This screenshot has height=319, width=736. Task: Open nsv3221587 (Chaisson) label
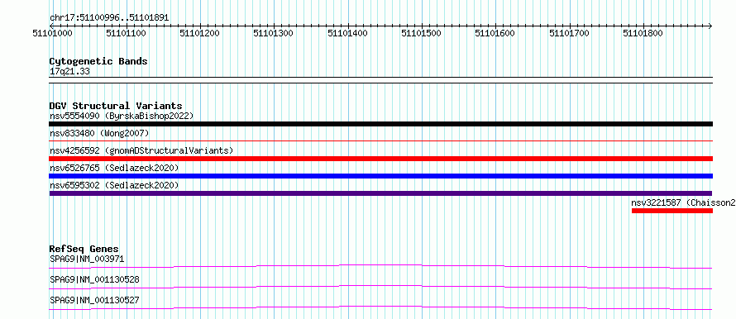pyautogui.click(x=683, y=202)
